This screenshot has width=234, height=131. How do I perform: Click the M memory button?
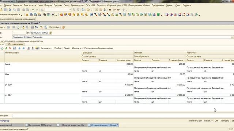[110, 10]
